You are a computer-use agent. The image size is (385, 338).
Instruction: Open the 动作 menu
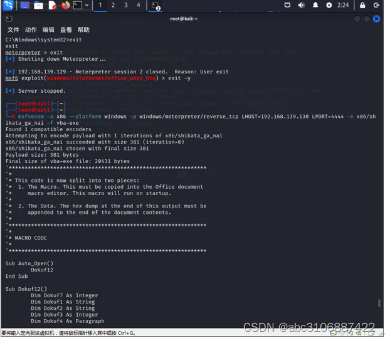click(x=31, y=30)
